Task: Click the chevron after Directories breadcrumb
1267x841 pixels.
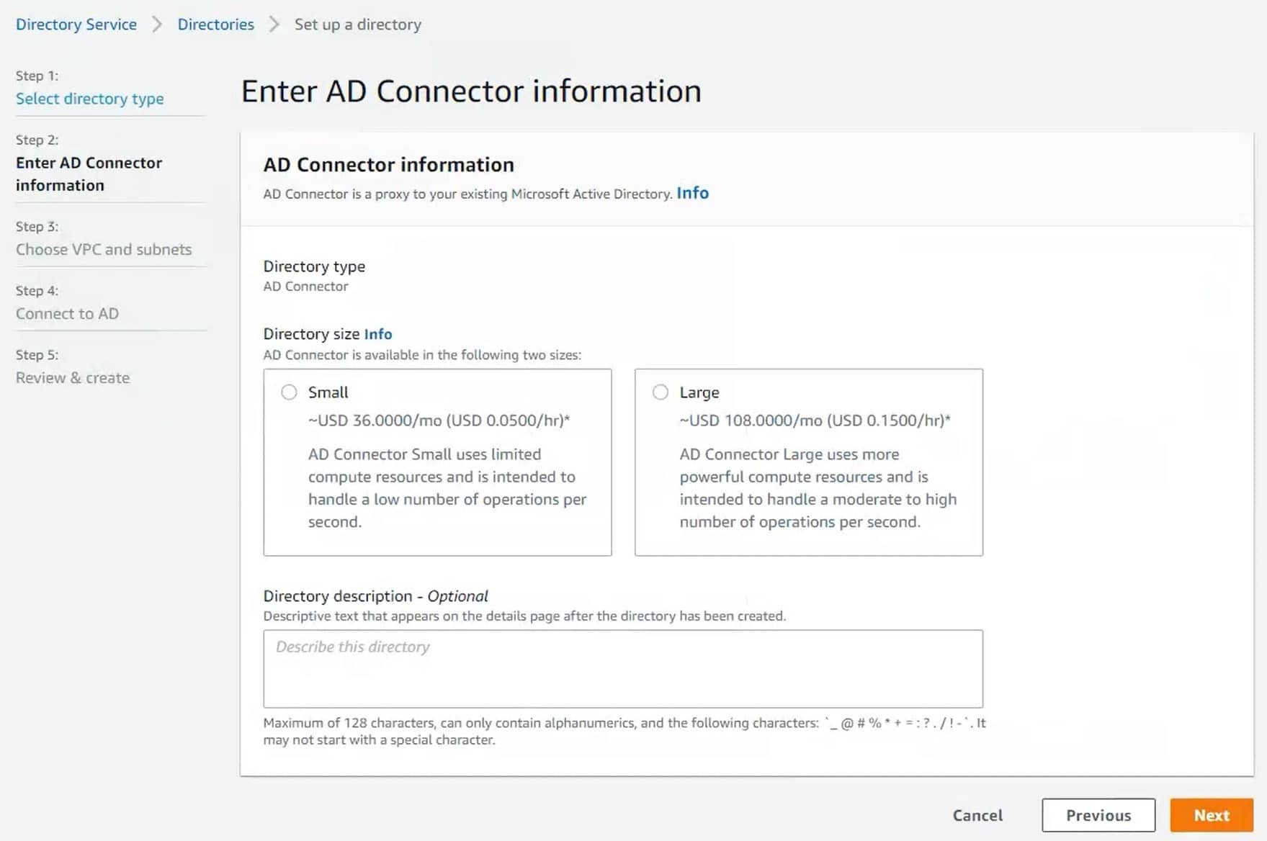Action: pyautogui.click(x=274, y=24)
